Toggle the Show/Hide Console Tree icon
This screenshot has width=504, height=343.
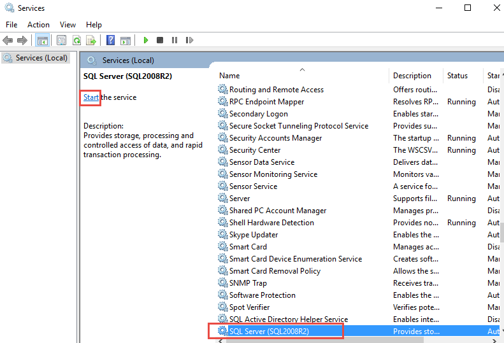tap(43, 41)
